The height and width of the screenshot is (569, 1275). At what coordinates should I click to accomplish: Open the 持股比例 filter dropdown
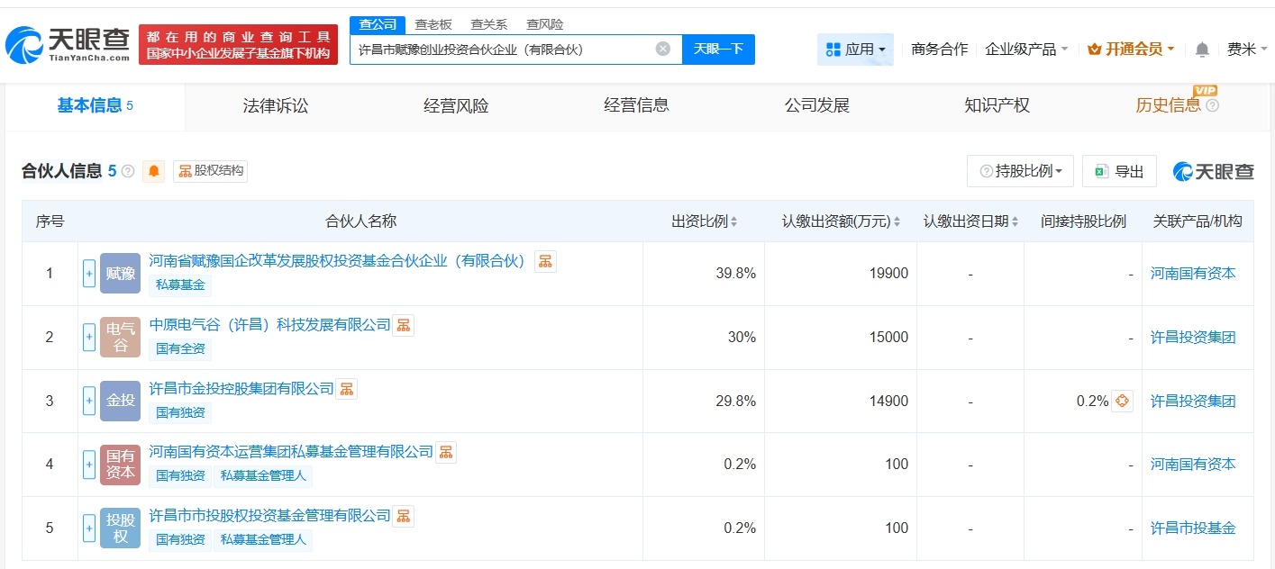1020,170
